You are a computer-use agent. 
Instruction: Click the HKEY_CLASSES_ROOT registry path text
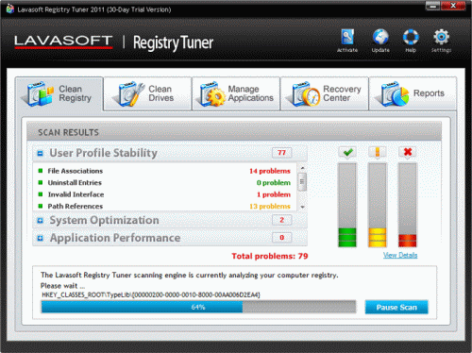coord(151,294)
